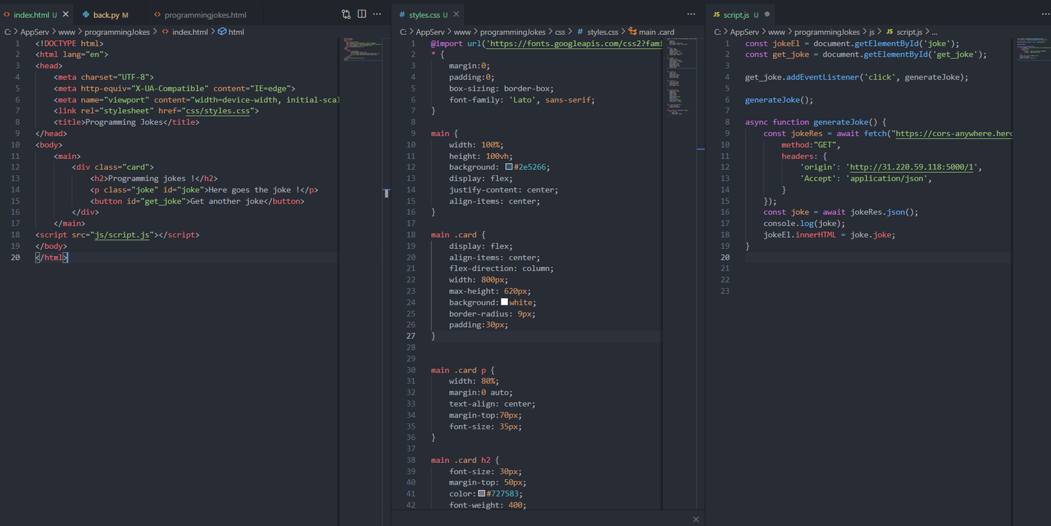Image resolution: width=1051 pixels, height=526 pixels.
Task: Follow the js/script.js src link
Action: coord(122,234)
